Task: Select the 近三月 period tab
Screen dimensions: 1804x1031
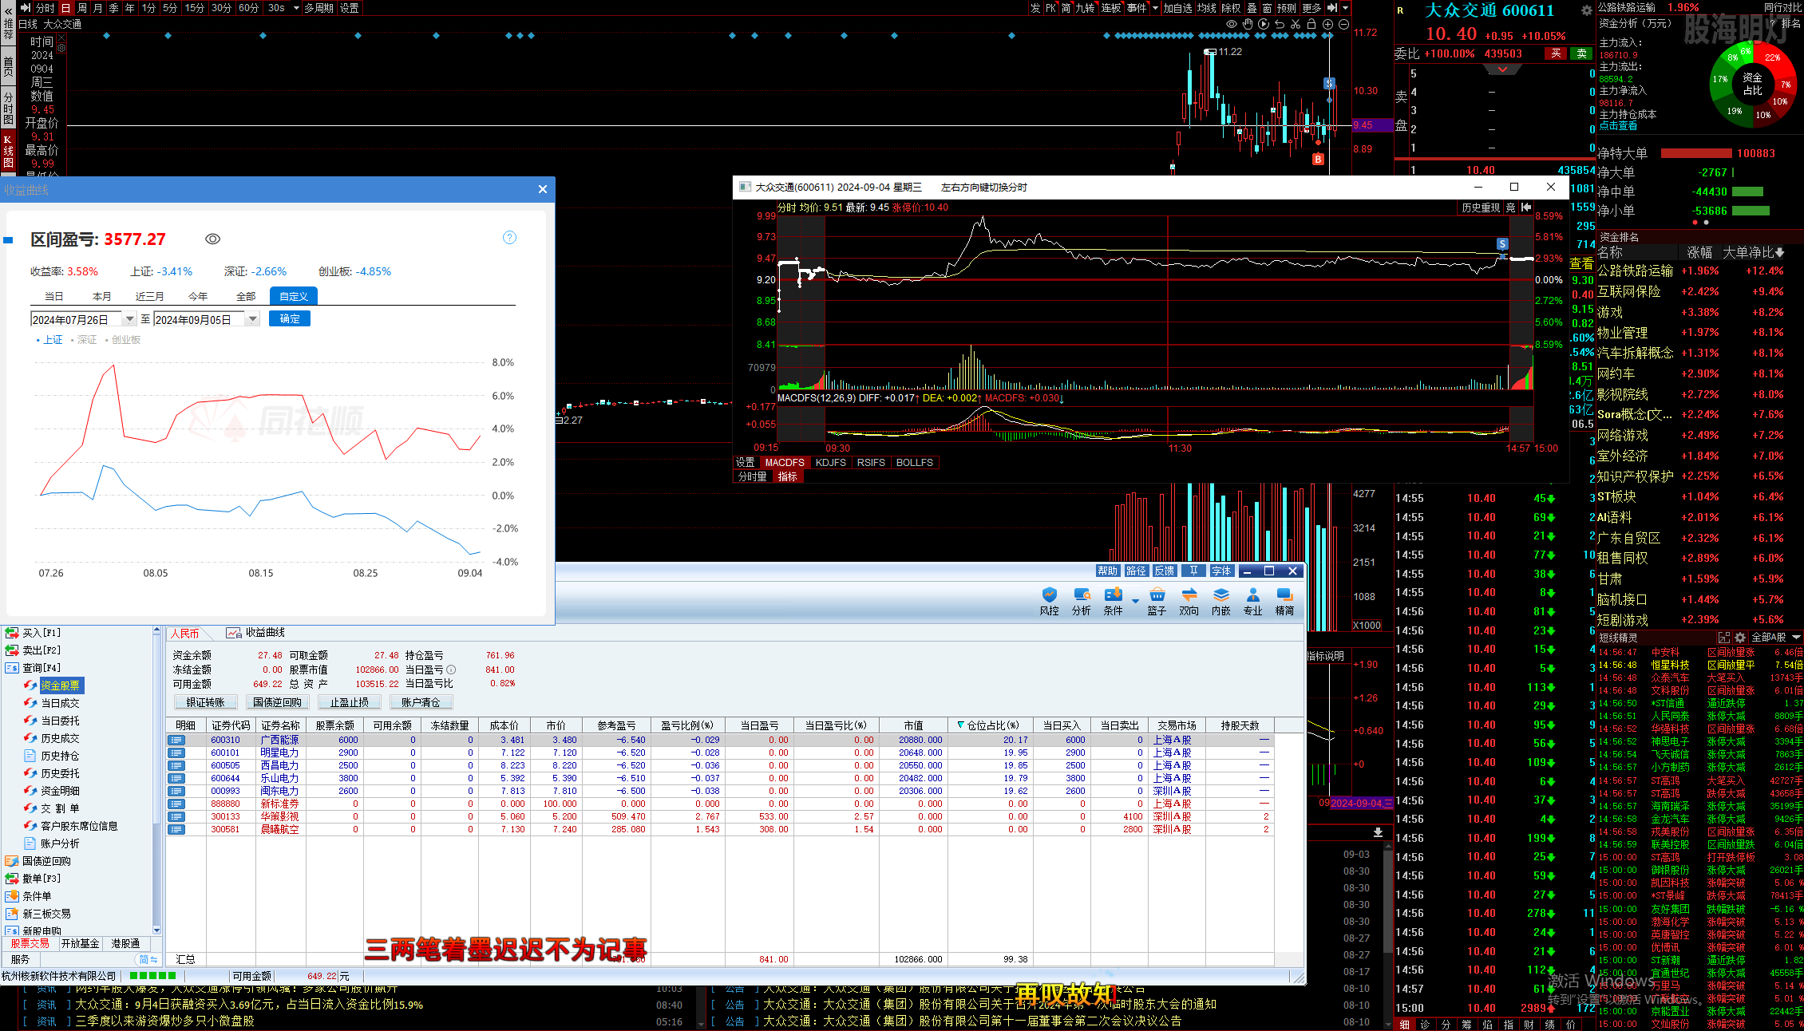Action: tap(149, 296)
